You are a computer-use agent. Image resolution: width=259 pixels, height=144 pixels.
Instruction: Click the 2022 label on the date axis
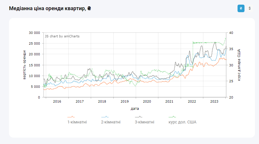192,101
